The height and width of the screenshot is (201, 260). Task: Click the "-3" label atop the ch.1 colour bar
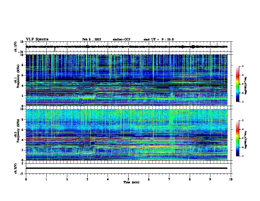pyautogui.click(x=242, y=66)
